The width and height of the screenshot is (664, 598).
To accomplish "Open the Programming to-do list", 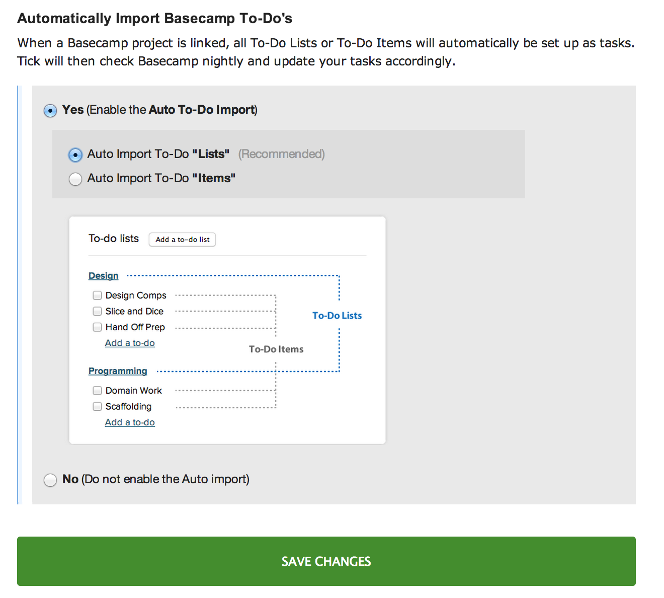I will tap(118, 371).
